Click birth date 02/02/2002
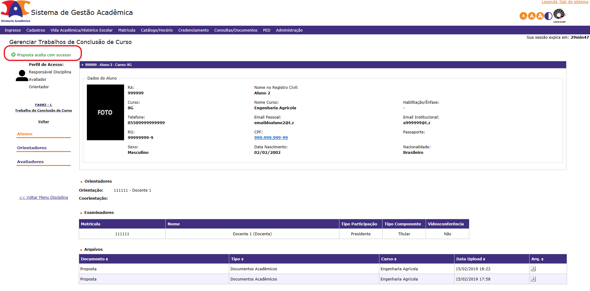This screenshot has height=291, width=590. pyautogui.click(x=267, y=152)
